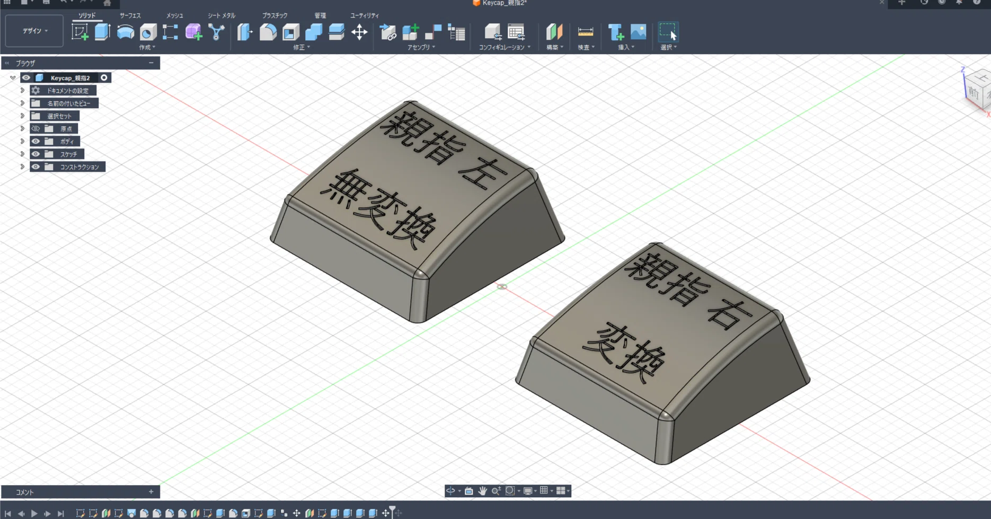Select the Joint tool icon
This screenshot has height=519, width=991.
click(433, 32)
